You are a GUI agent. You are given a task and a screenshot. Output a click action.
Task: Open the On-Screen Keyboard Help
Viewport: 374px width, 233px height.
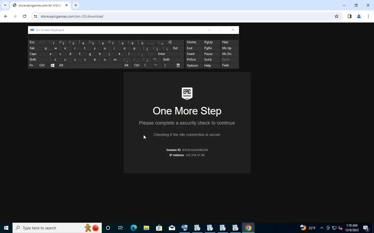(x=211, y=65)
